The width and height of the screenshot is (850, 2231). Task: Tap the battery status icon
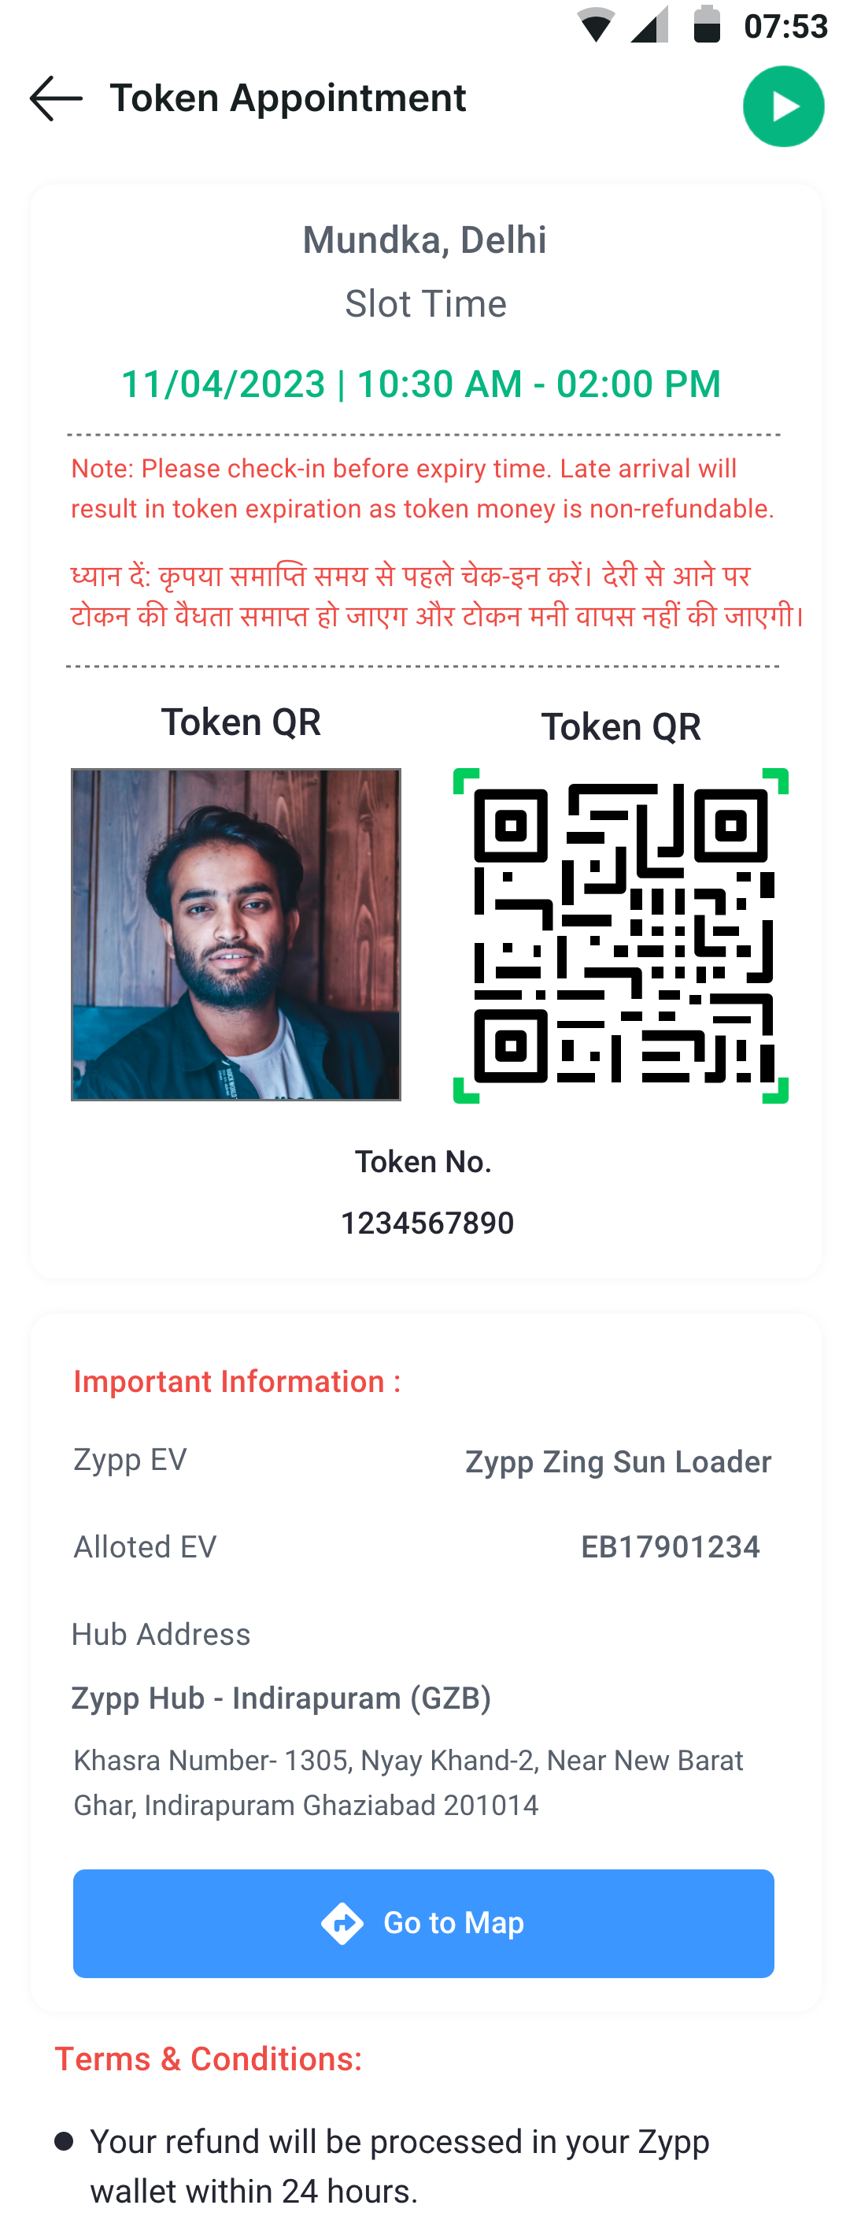point(708,24)
